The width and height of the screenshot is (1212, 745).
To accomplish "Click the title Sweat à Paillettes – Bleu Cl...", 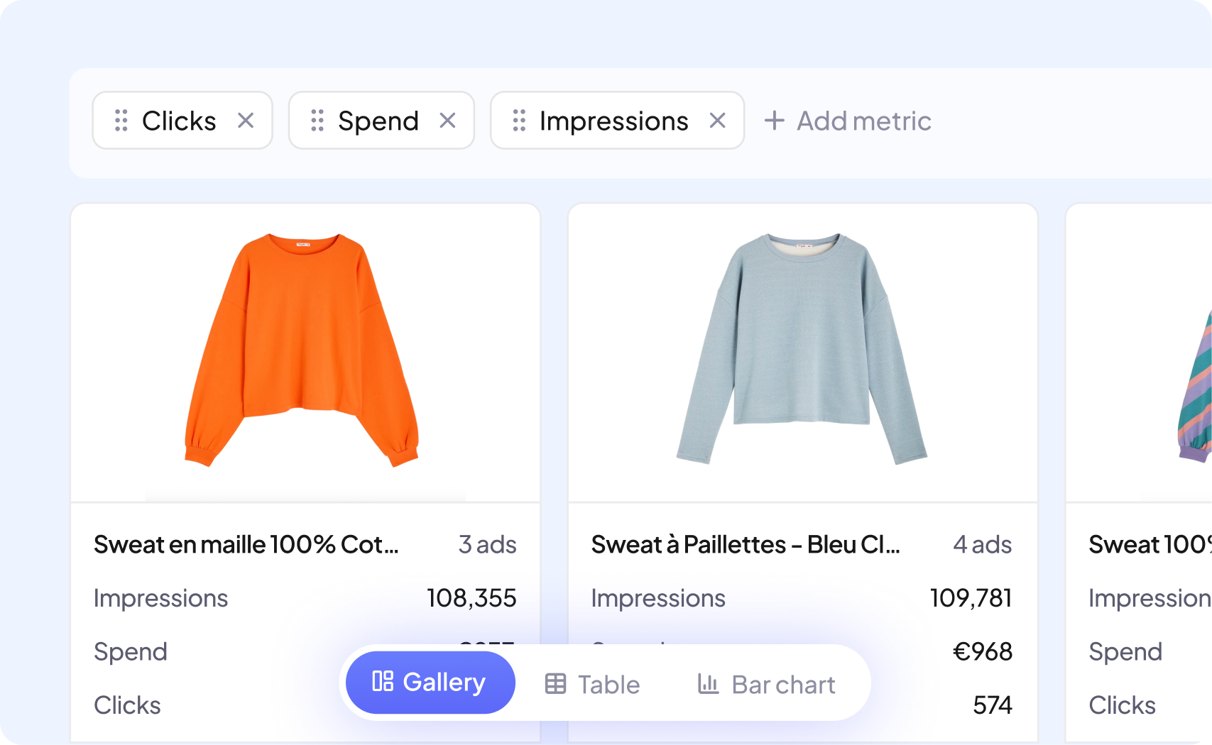I will pos(746,544).
